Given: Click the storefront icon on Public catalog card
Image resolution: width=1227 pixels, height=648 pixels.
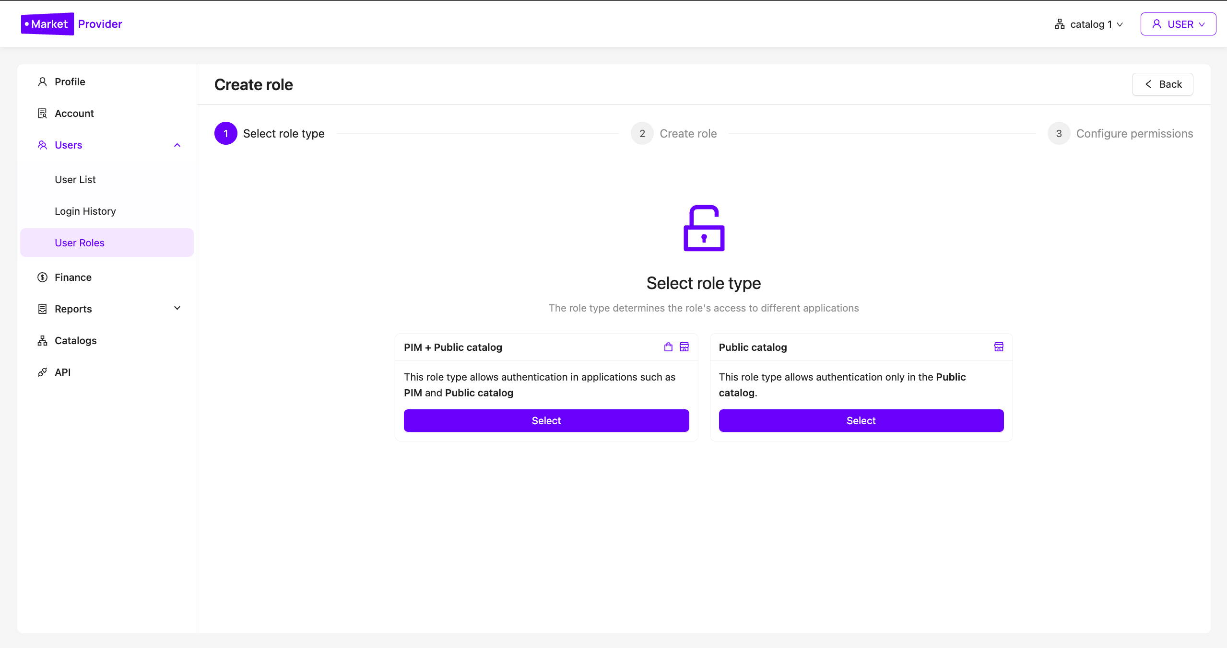Looking at the screenshot, I should click(999, 347).
